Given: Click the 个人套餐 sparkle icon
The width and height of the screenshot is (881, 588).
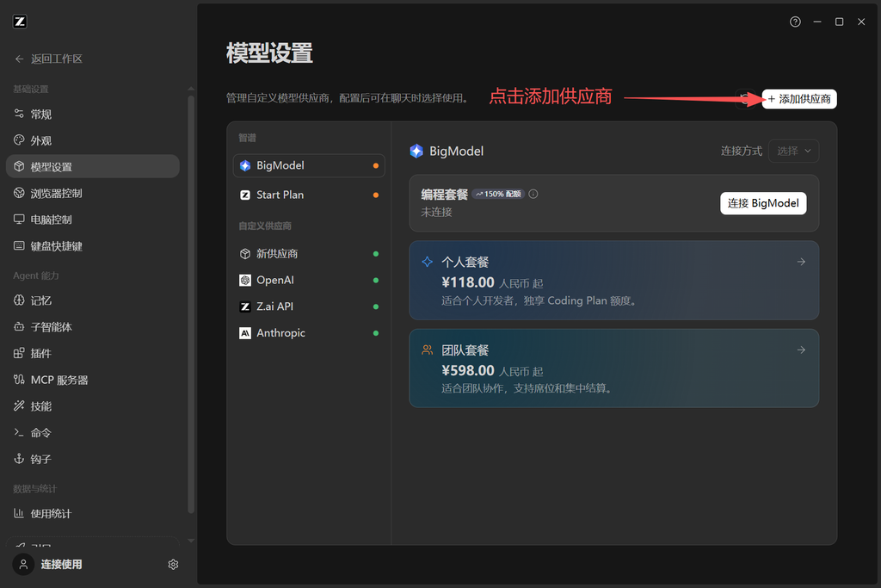Looking at the screenshot, I should click(x=427, y=262).
